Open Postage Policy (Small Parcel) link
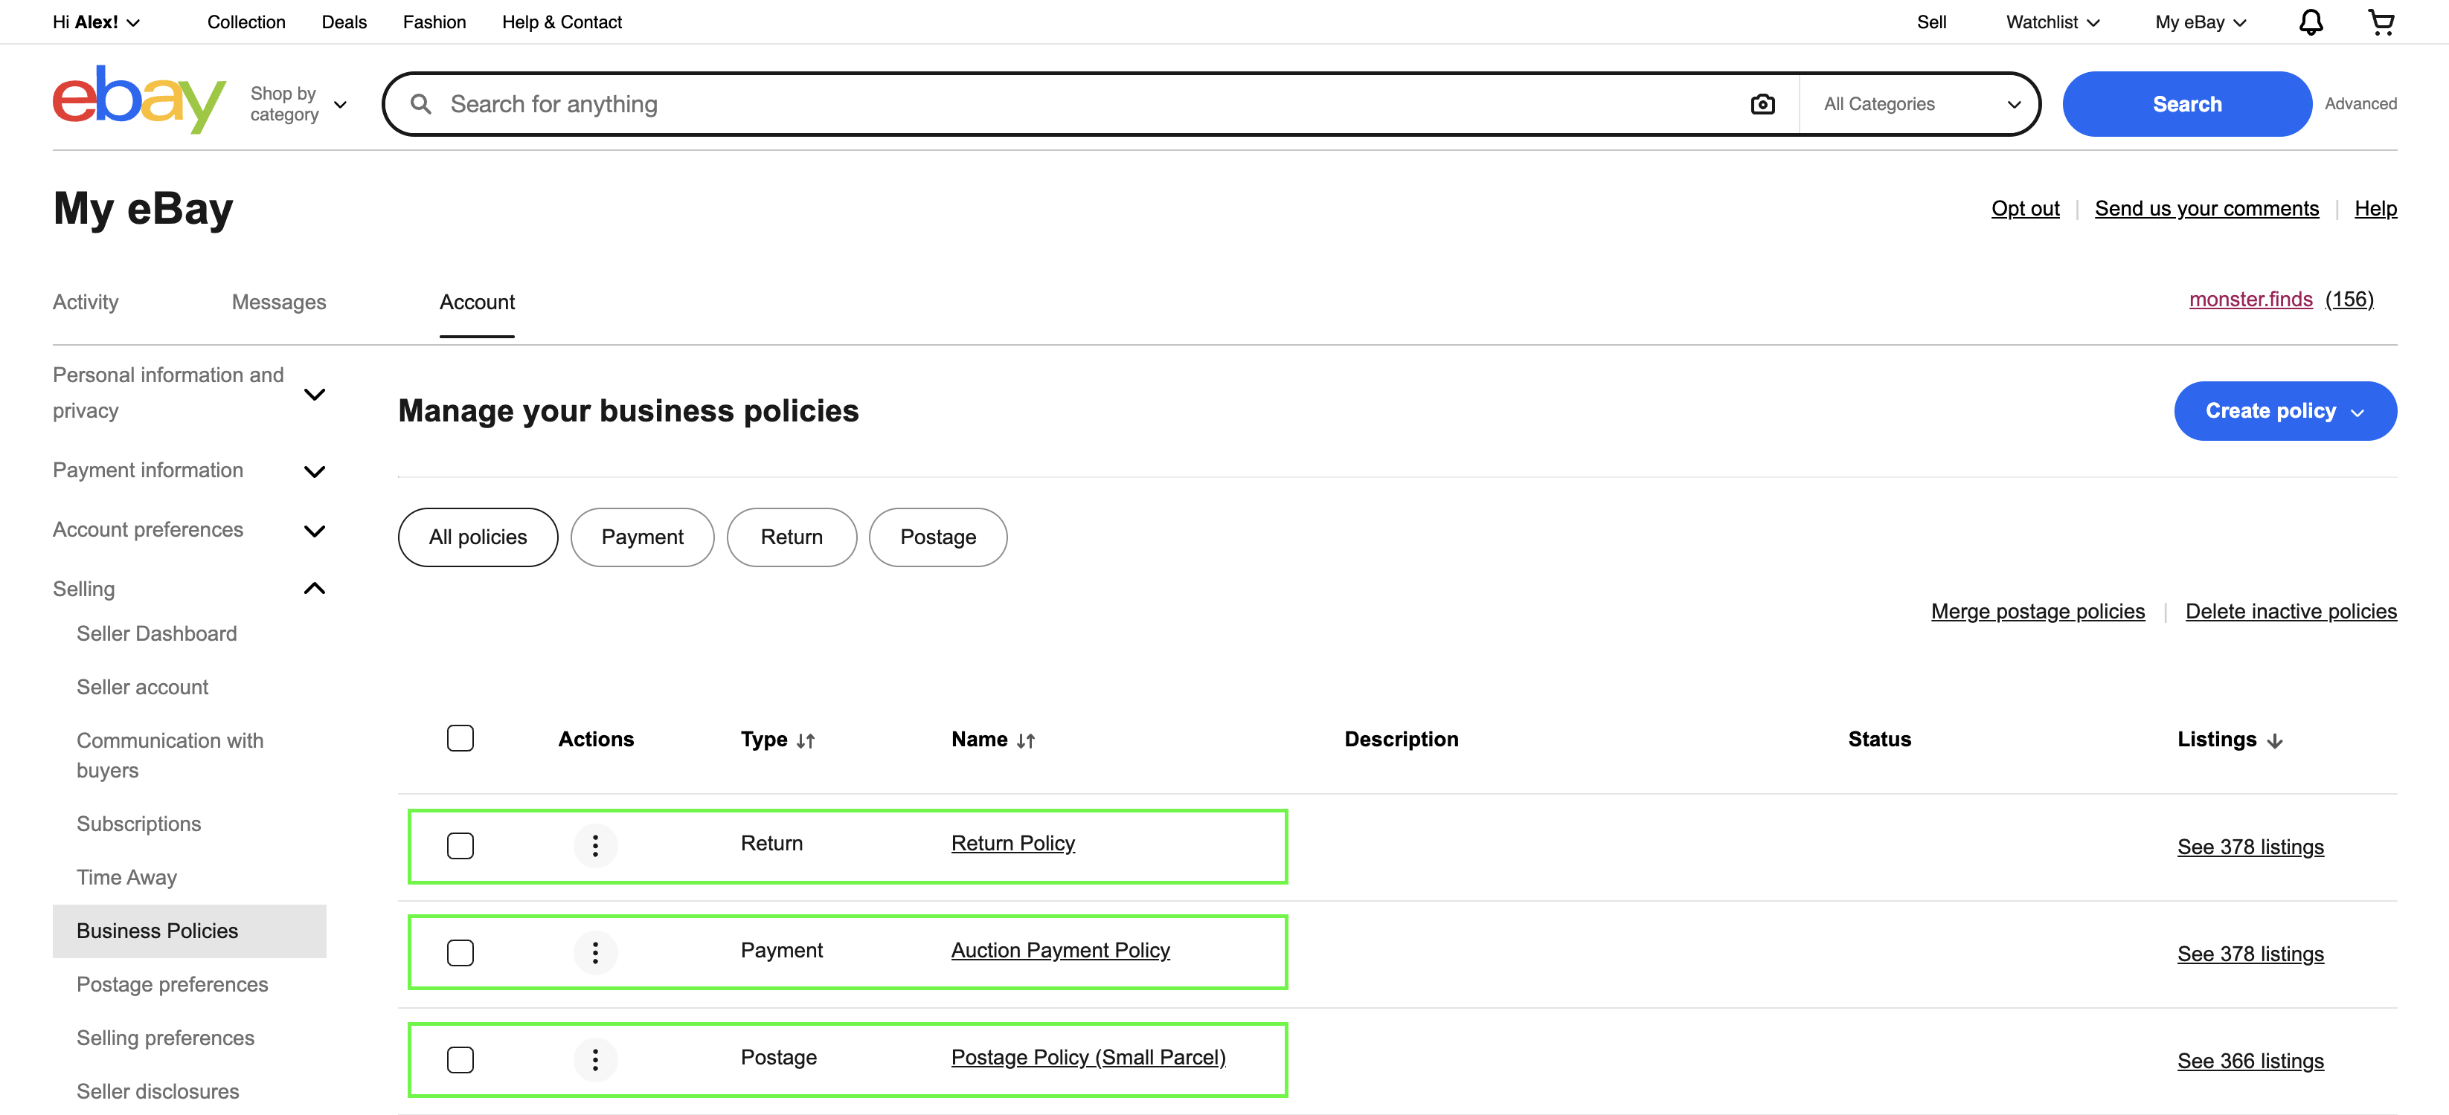This screenshot has height=1115, width=2449. [1088, 1058]
